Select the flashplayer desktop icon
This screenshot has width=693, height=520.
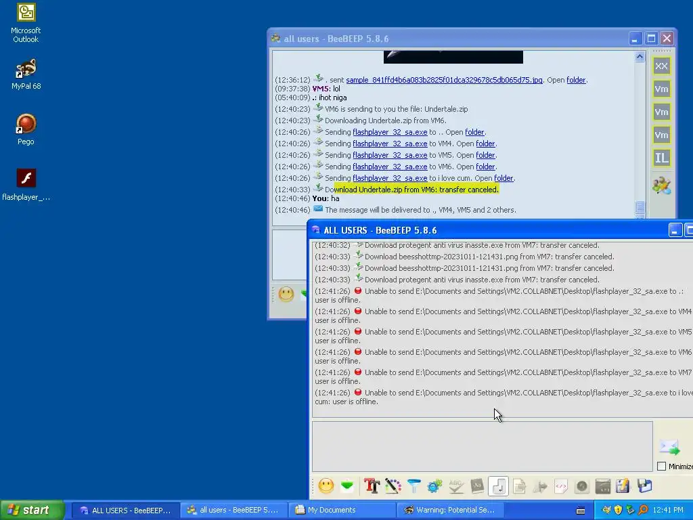tap(26, 185)
